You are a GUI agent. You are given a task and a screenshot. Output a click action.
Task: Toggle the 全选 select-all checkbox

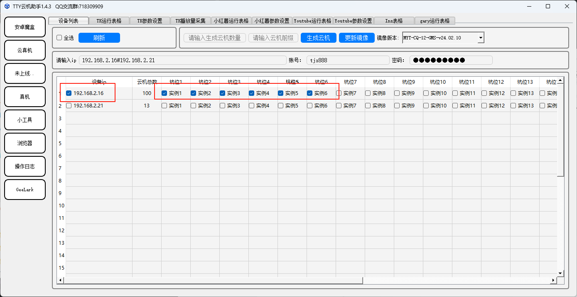pos(59,38)
